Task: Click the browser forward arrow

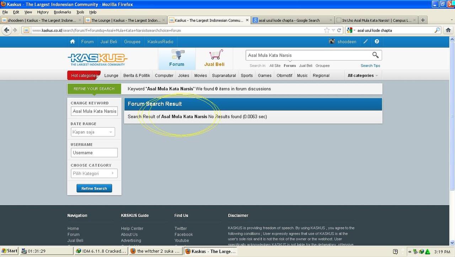Action: (x=15, y=30)
